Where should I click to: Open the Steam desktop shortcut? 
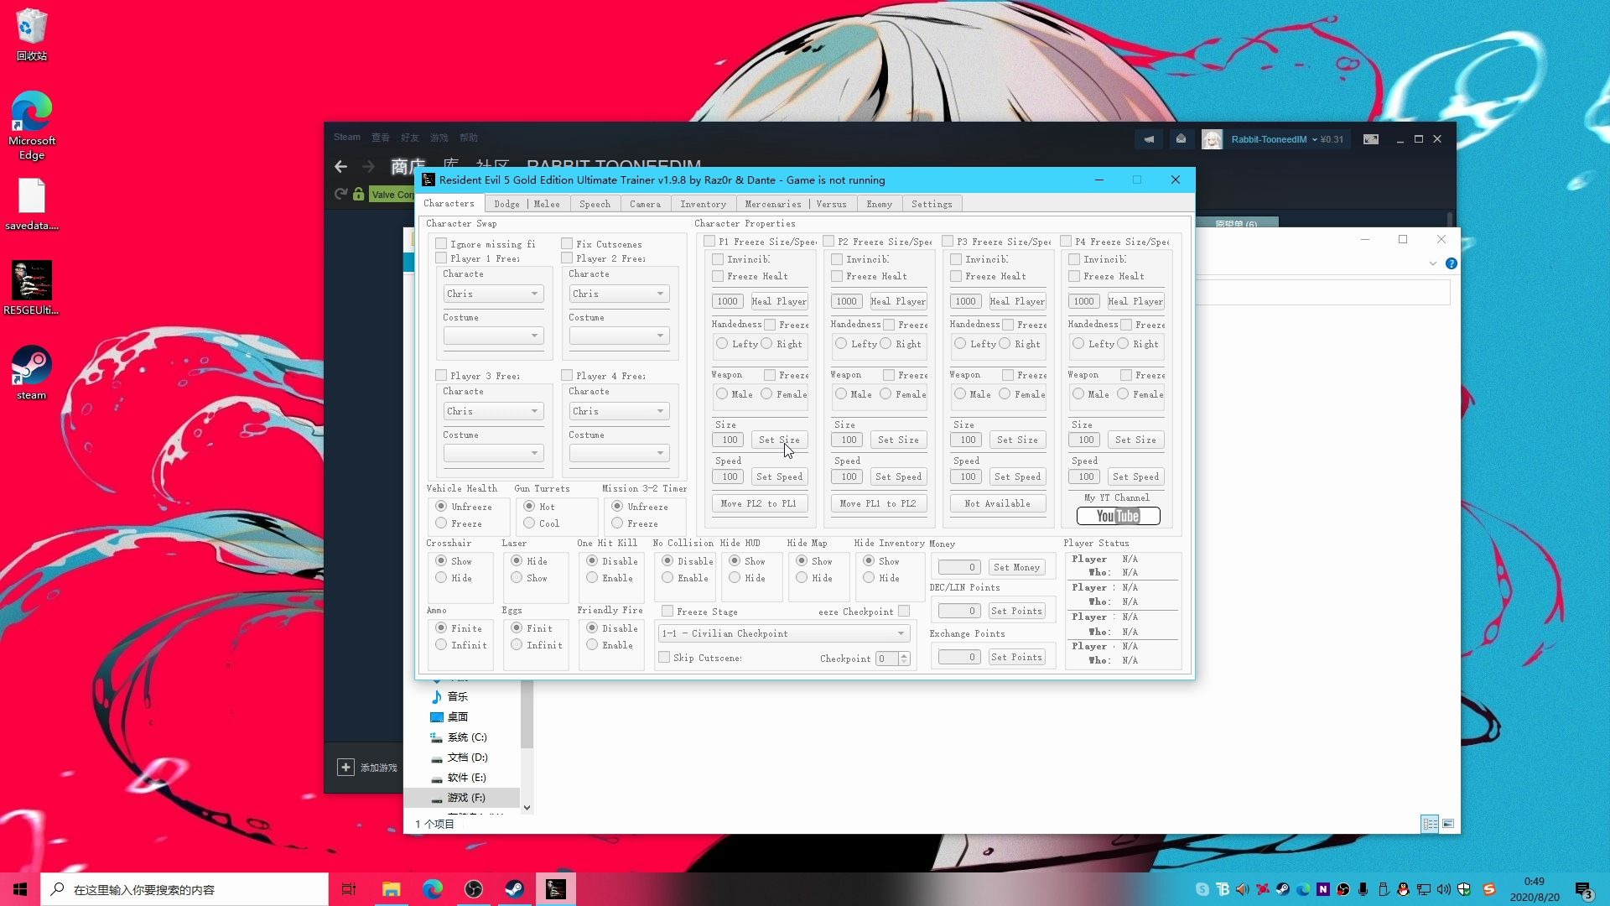[32, 372]
